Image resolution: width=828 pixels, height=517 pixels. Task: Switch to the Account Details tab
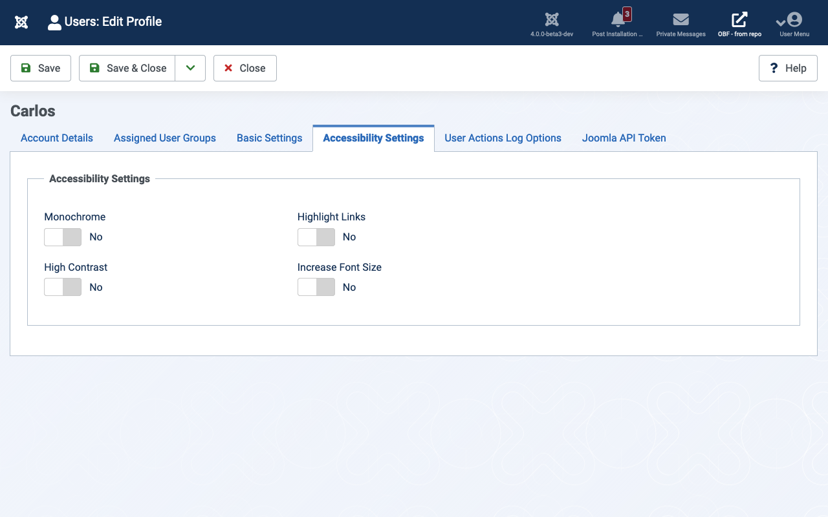[57, 138]
